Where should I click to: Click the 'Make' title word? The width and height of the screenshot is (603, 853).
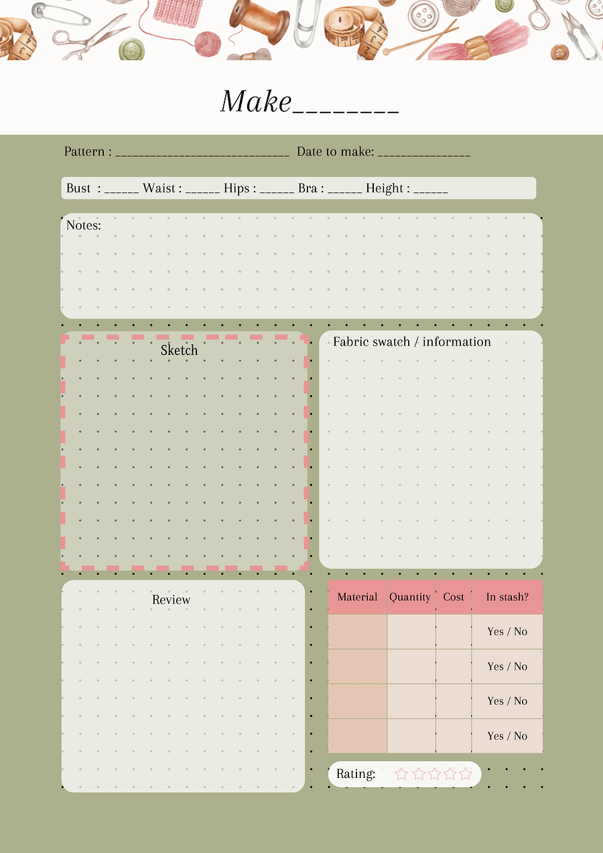[x=257, y=101]
